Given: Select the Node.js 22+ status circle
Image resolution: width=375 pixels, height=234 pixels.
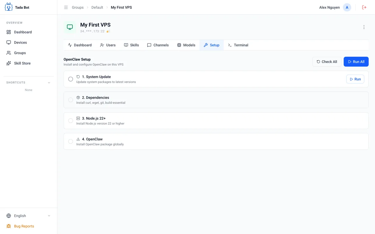Looking at the screenshot, I should click(x=71, y=121).
